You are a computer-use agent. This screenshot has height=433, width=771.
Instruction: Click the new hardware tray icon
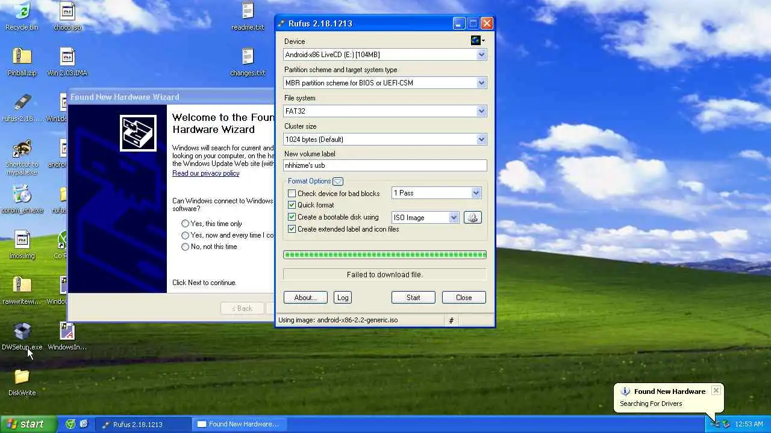click(714, 424)
